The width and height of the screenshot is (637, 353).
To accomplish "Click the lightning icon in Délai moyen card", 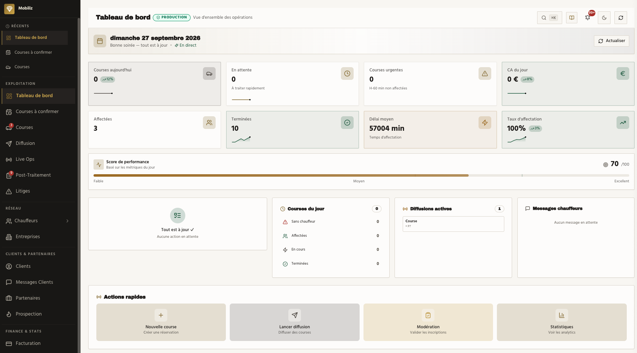I will (x=485, y=123).
